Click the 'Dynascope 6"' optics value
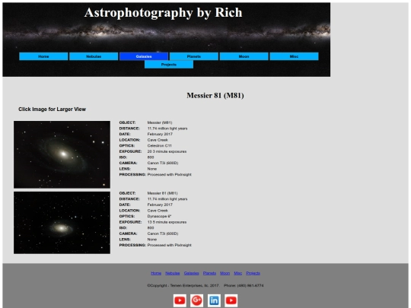Screen dimensions: 411x308 [x=159, y=216]
